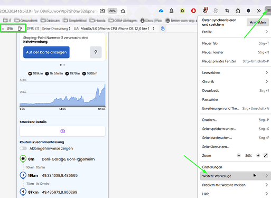Image resolution: width=271 pixels, height=198 pixels.
Task: Open Einstellungen from the menu
Action: pyautogui.click(x=236, y=167)
